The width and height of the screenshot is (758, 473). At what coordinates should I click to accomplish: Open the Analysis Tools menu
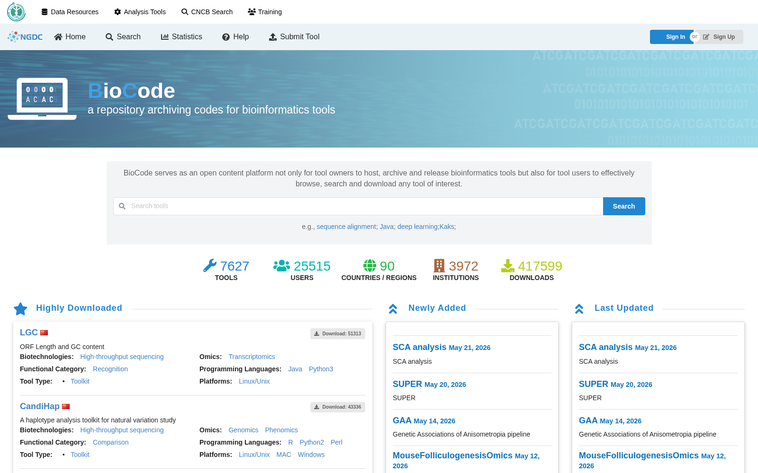(x=140, y=12)
